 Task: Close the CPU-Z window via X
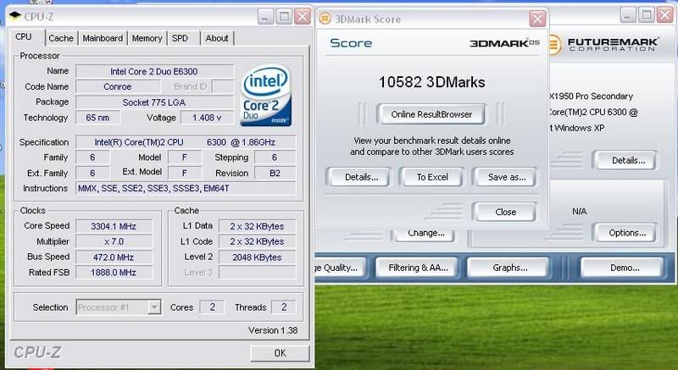pos(303,17)
